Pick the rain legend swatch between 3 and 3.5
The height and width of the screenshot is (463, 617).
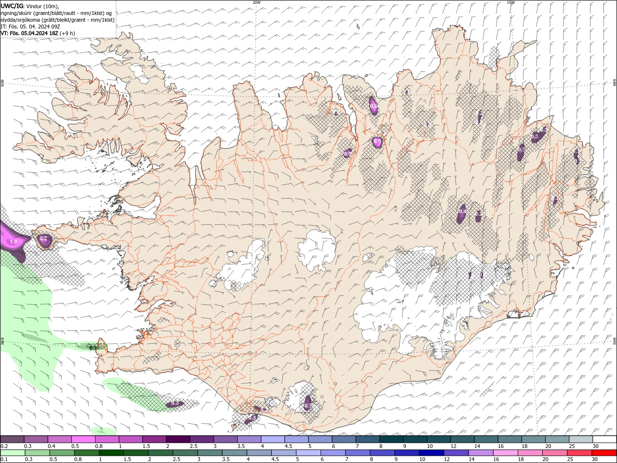[209, 453]
